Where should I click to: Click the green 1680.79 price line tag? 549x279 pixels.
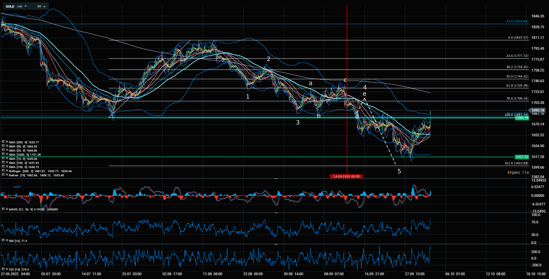tap(522, 118)
